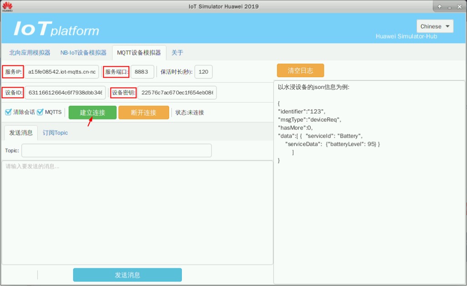The image size is (467, 286).
Task: Switch to the 北向应用模拟器 tab
Action: [x=30, y=53]
